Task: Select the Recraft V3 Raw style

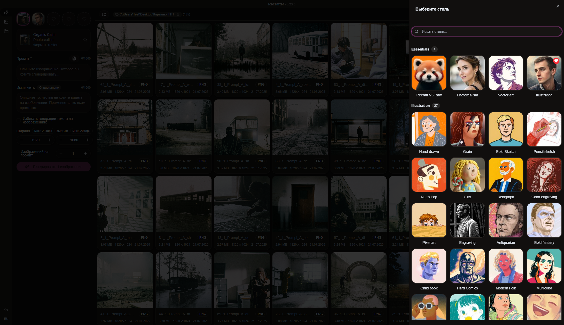Action: pyautogui.click(x=429, y=73)
